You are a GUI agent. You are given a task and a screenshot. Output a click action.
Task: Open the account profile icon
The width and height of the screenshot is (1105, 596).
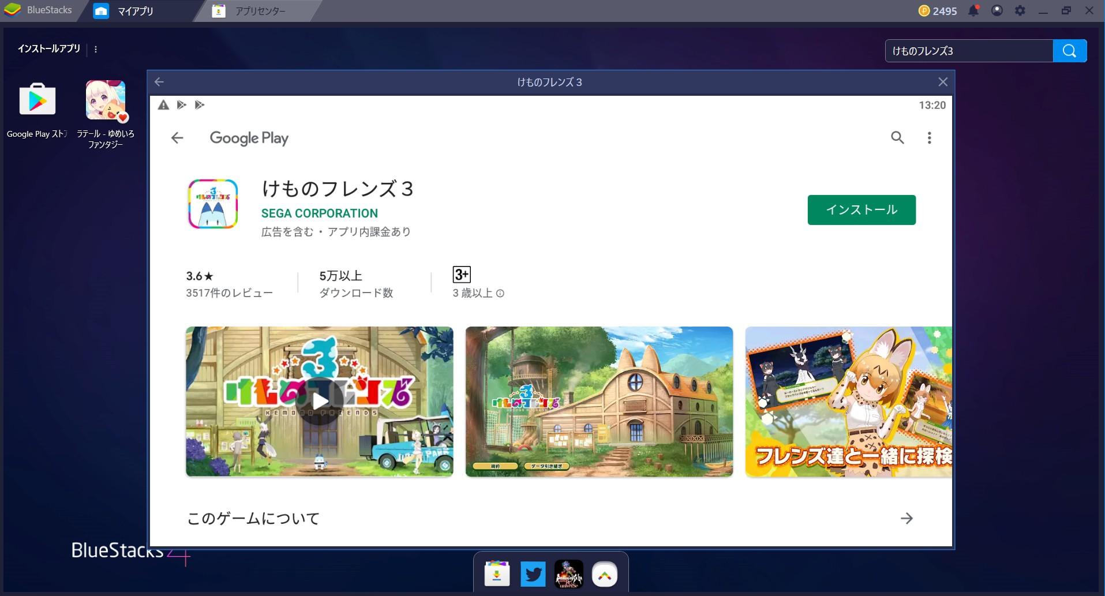pos(997,10)
